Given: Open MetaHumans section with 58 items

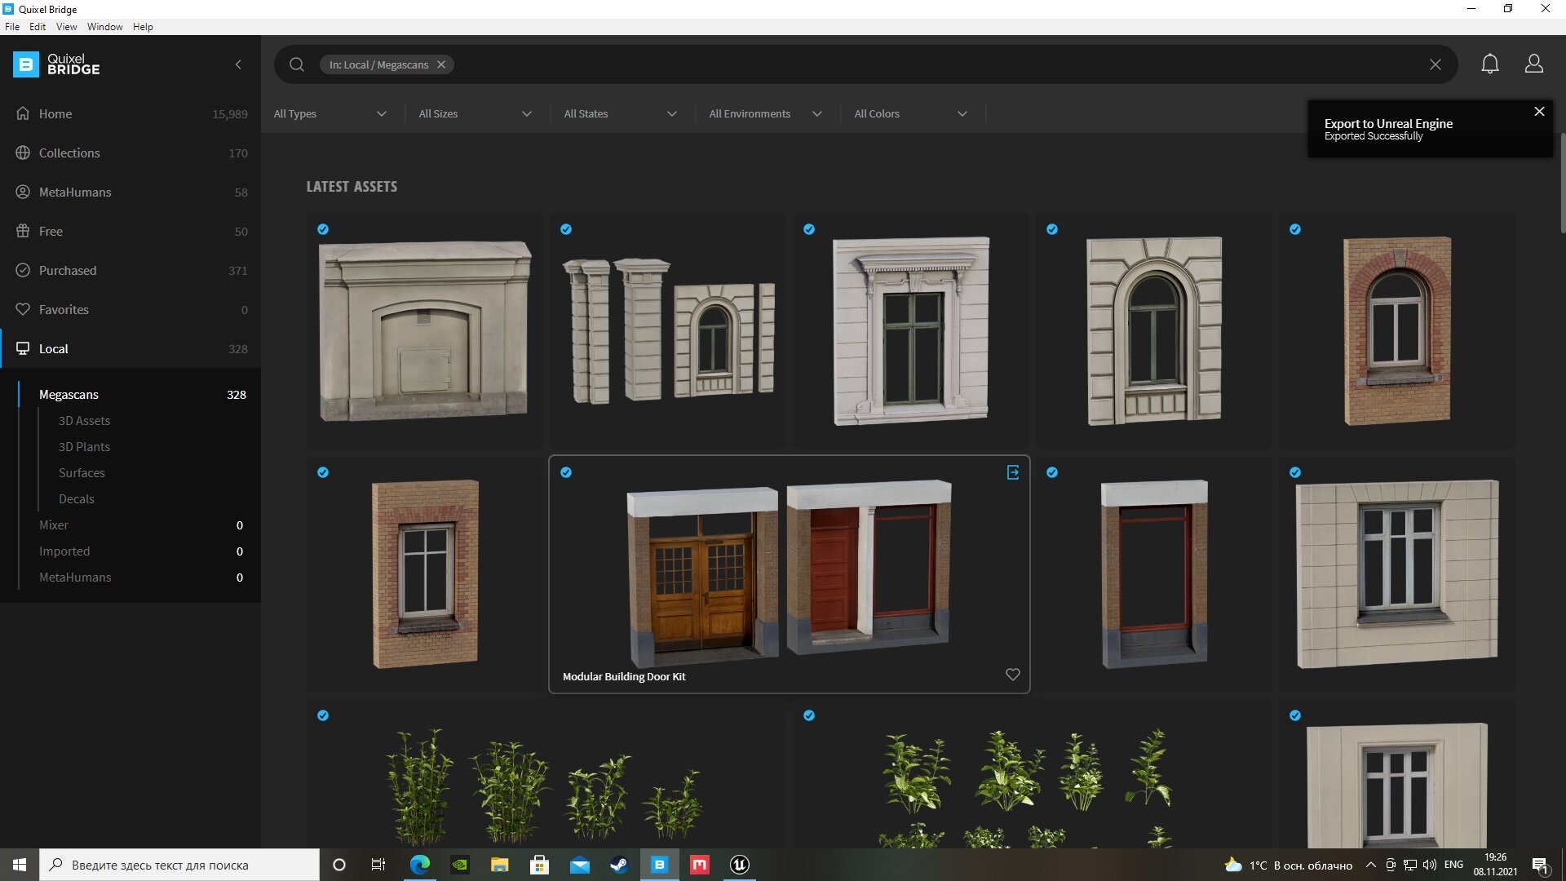Looking at the screenshot, I should [x=130, y=192].
